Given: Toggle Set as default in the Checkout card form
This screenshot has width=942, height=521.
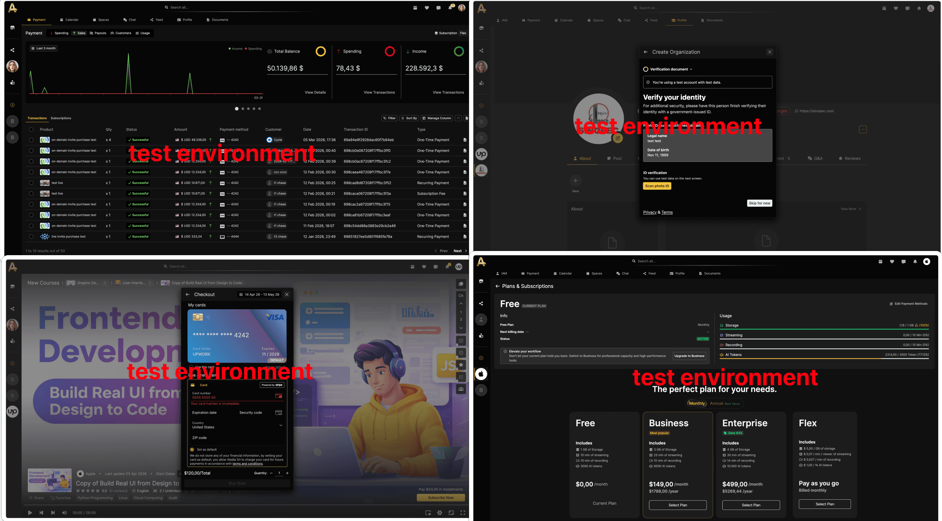Looking at the screenshot, I should [x=192, y=450].
